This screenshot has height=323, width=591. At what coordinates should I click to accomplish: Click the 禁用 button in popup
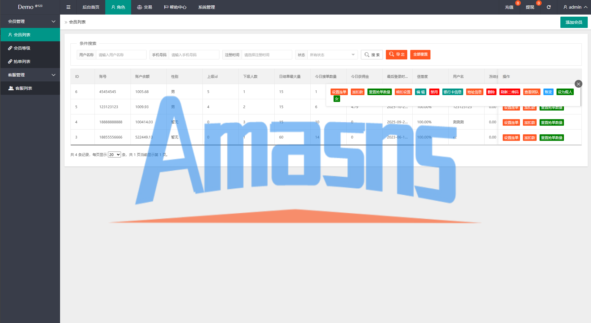[x=434, y=92]
